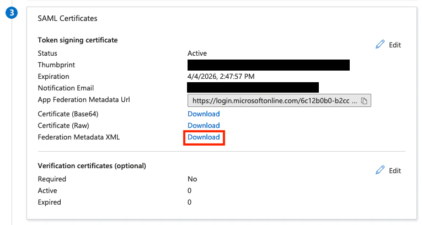Click the Status label
This screenshot has height=225, width=422.
47,53
